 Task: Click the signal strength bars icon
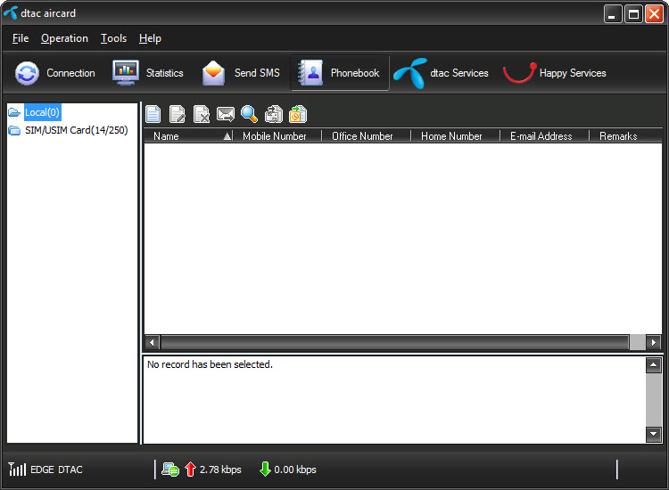17,470
